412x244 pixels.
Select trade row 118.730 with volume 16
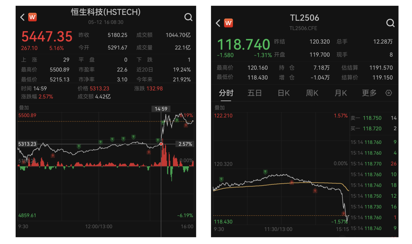[x=373, y=207]
